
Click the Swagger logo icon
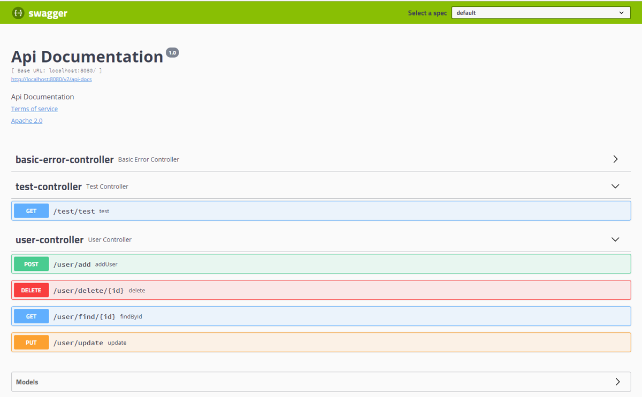pos(18,13)
